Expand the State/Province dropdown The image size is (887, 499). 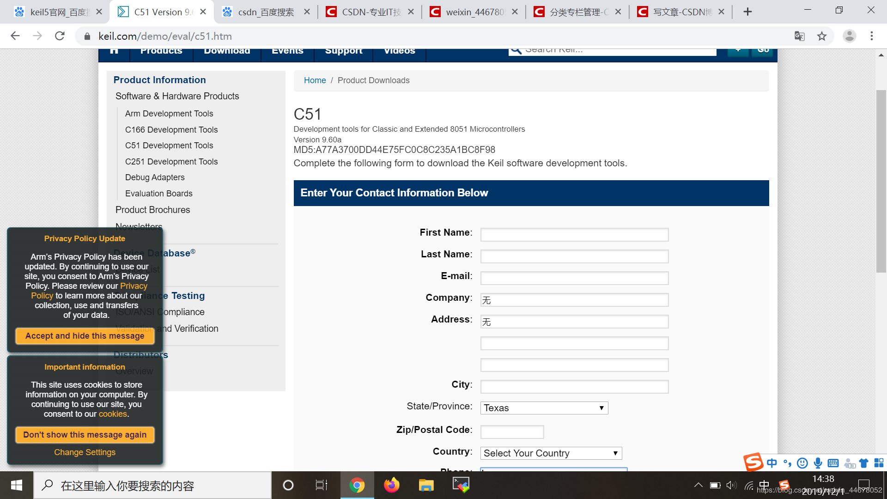coord(544,408)
